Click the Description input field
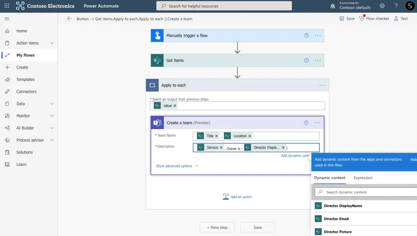The height and width of the screenshot is (236, 417). tap(256, 147)
